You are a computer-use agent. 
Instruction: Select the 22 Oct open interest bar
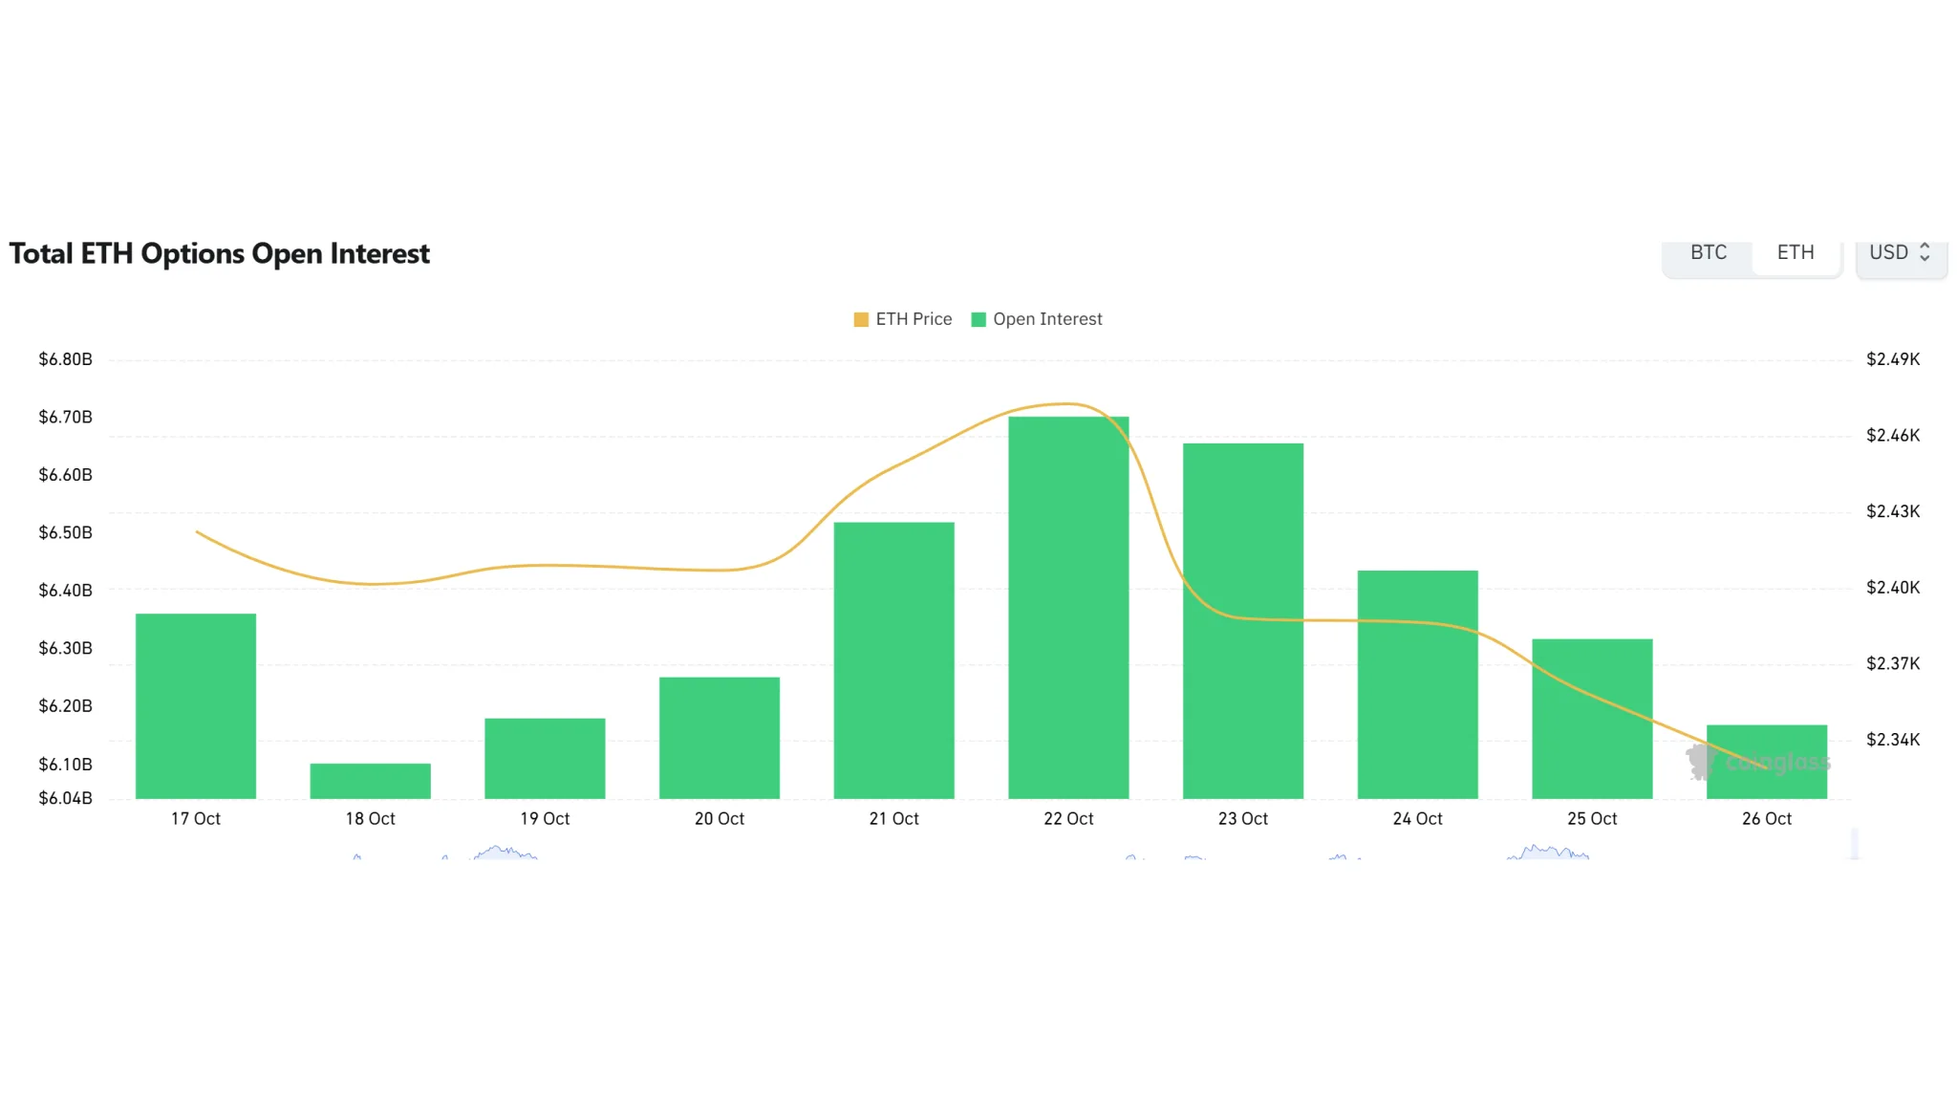coord(1068,608)
